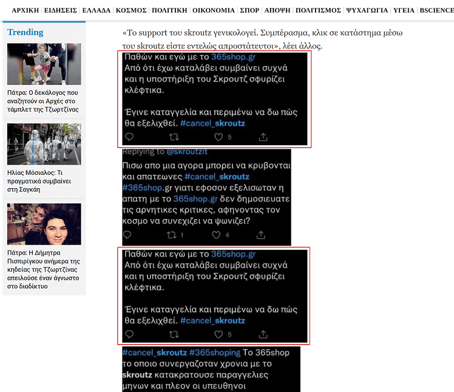Click reply icon in second Παθών tweet
Image resolution: width=454 pixels, height=392 pixels.
[x=129, y=334]
